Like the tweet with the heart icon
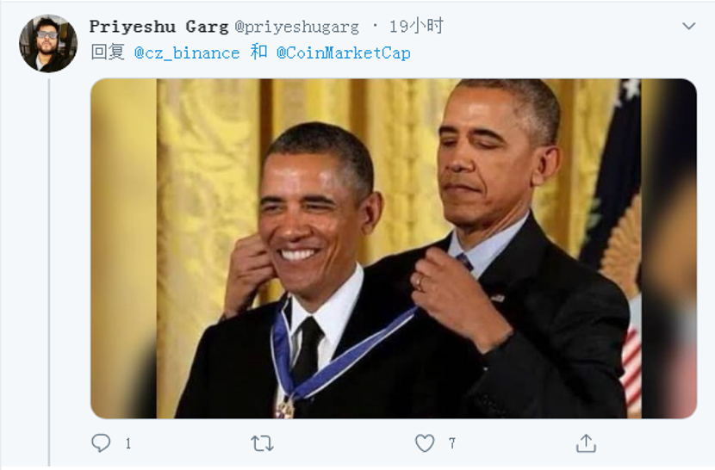Viewport: 715px width, 470px height. pyautogui.click(x=425, y=443)
